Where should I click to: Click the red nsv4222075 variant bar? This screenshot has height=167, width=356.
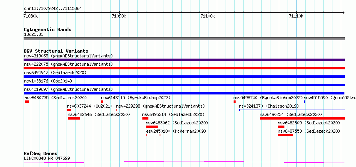tap(184, 68)
